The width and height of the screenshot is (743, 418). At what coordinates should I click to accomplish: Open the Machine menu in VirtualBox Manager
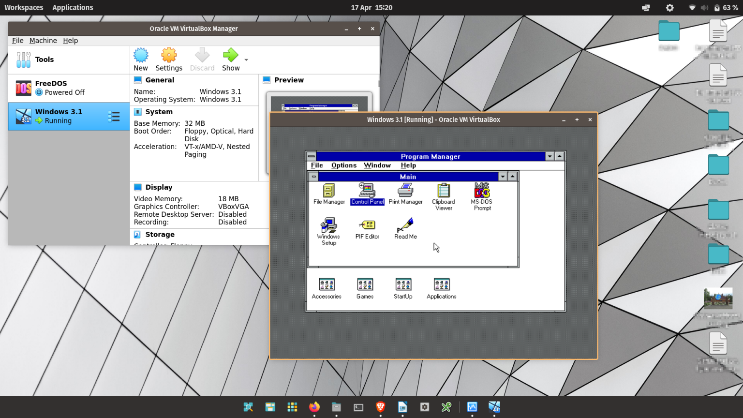[43, 40]
